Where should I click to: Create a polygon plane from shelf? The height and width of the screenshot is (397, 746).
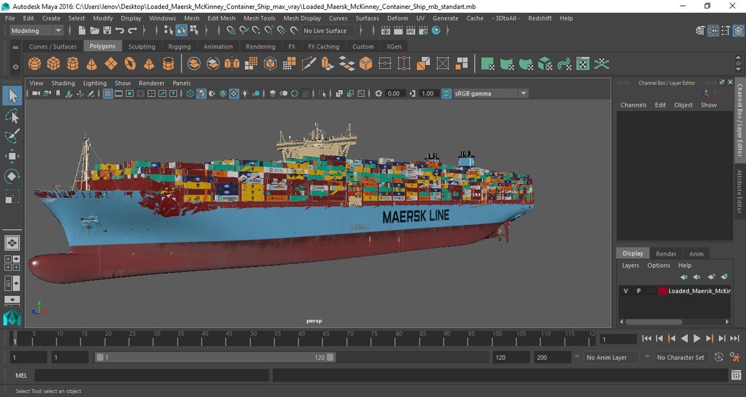click(111, 64)
